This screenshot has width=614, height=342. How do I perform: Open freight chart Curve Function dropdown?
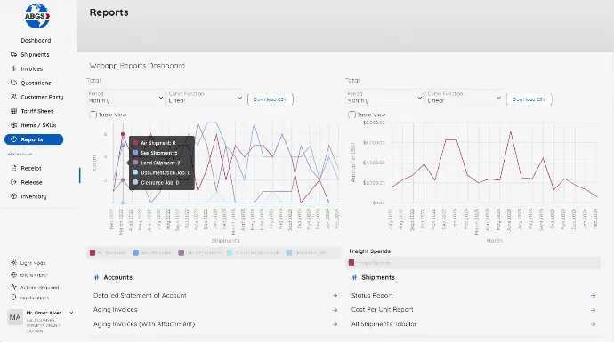point(465,98)
